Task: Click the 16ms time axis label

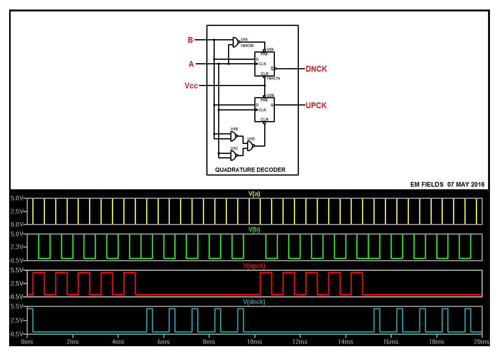Action: pos(391,342)
